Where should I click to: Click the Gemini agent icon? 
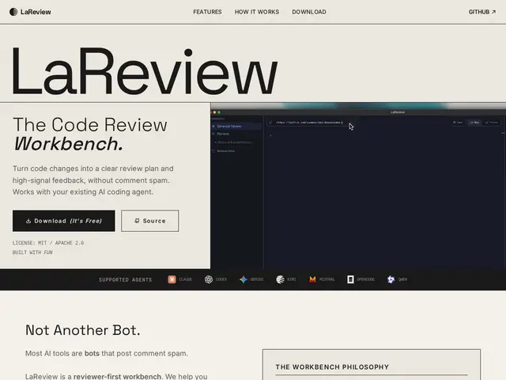coord(244,279)
